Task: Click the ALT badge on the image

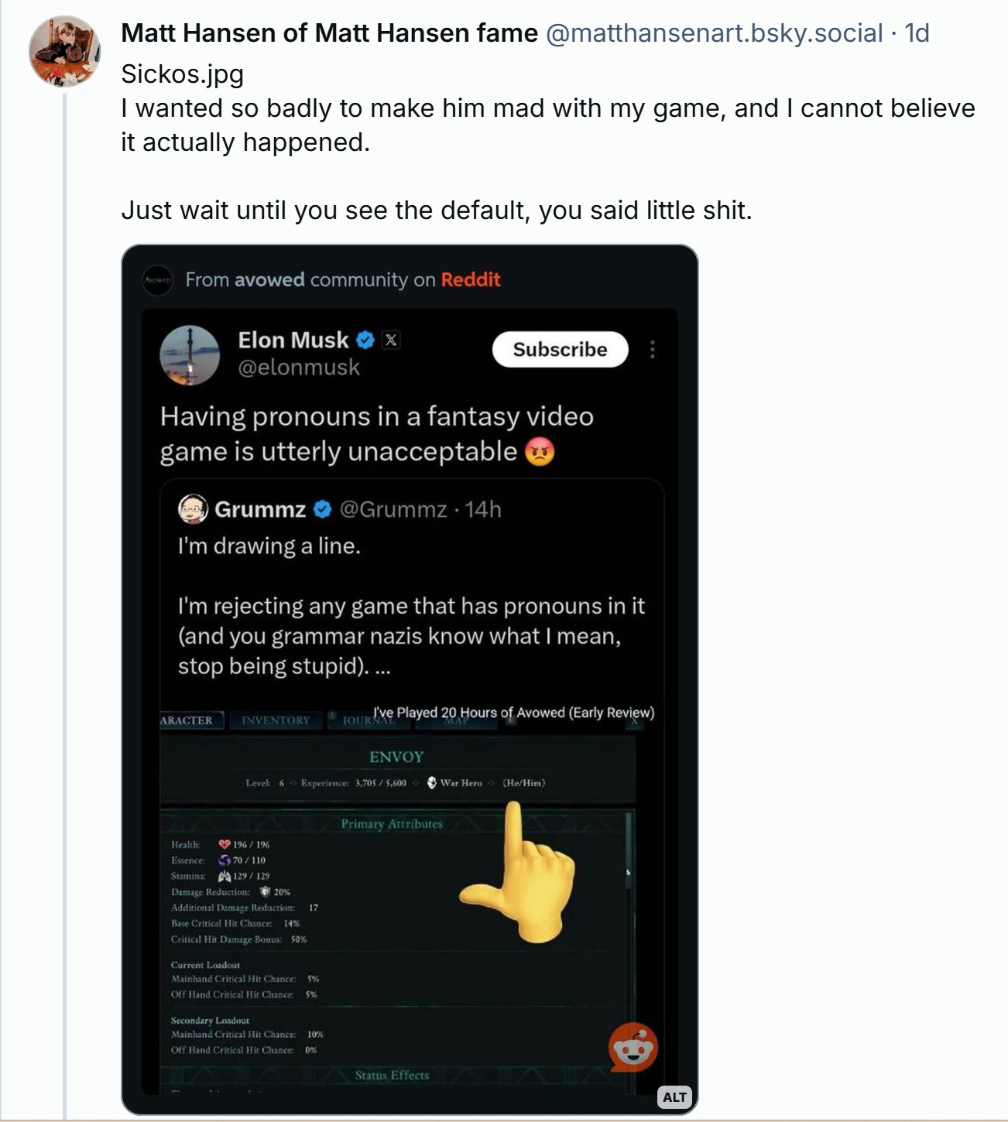Action: (x=674, y=1096)
